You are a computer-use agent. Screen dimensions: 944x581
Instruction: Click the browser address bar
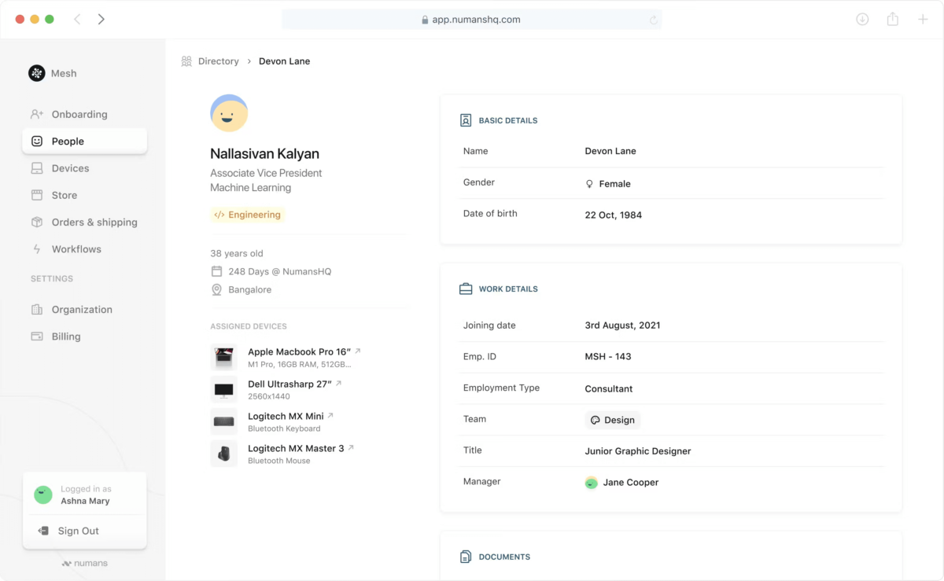point(471,20)
